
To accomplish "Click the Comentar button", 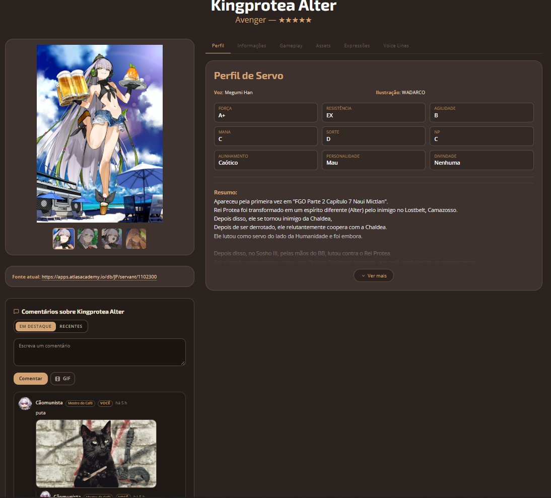I will click(31, 379).
